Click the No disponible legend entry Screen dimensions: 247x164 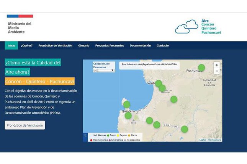pos(132,140)
